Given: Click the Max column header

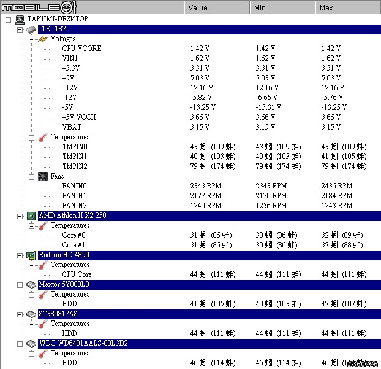Looking at the screenshot, I should [x=349, y=8].
